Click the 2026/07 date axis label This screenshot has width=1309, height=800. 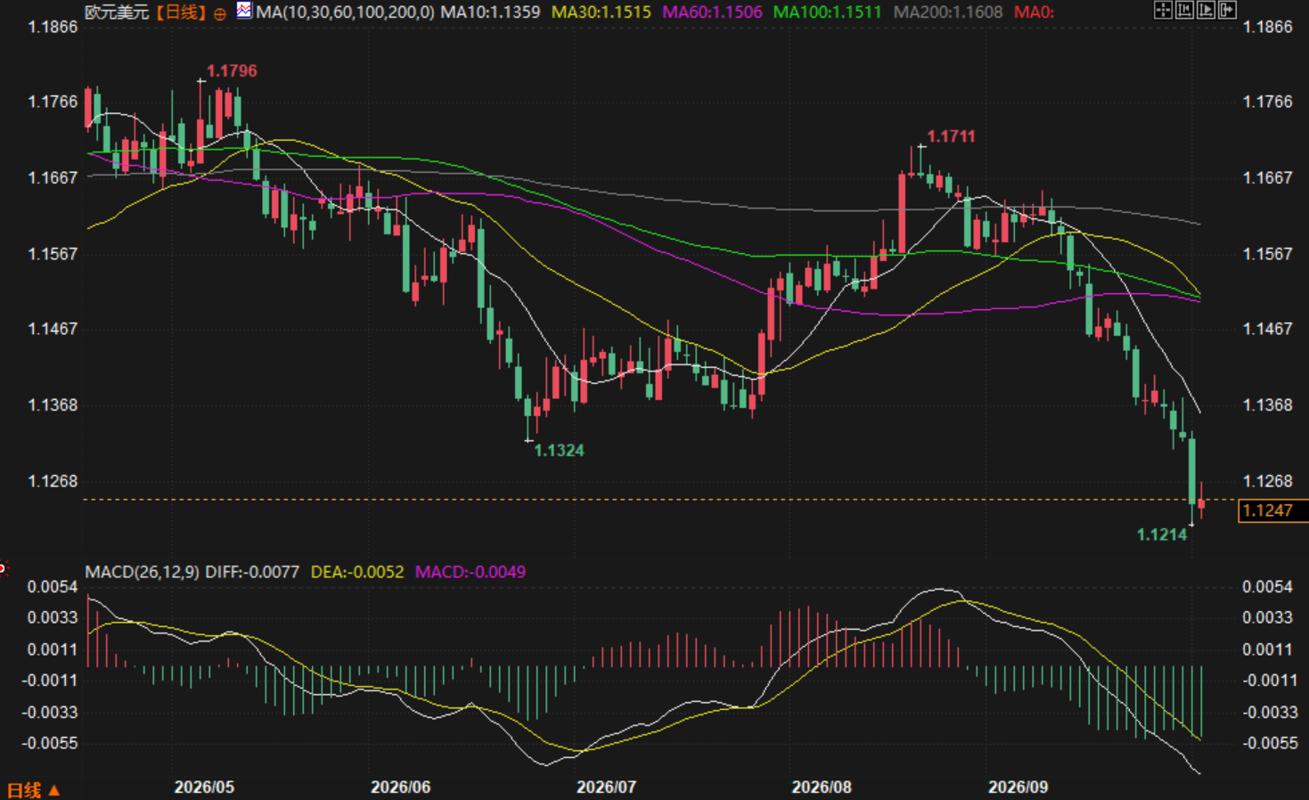[606, 788]
